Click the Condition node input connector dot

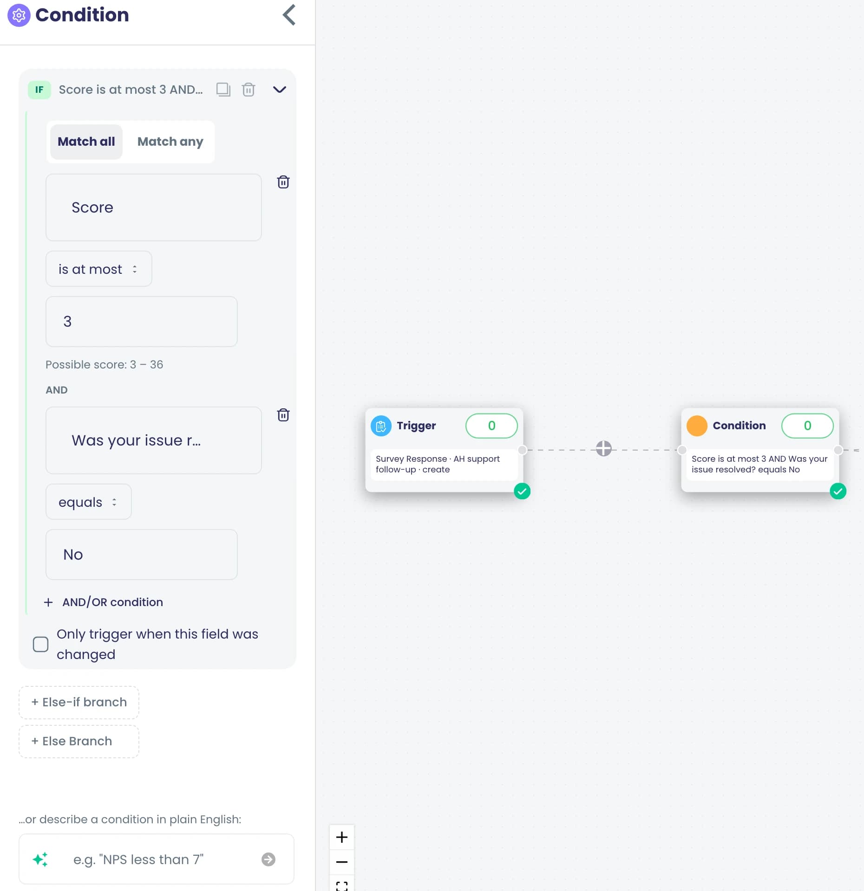point(682,450)
